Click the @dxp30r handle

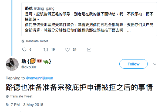tap(29, 68)
